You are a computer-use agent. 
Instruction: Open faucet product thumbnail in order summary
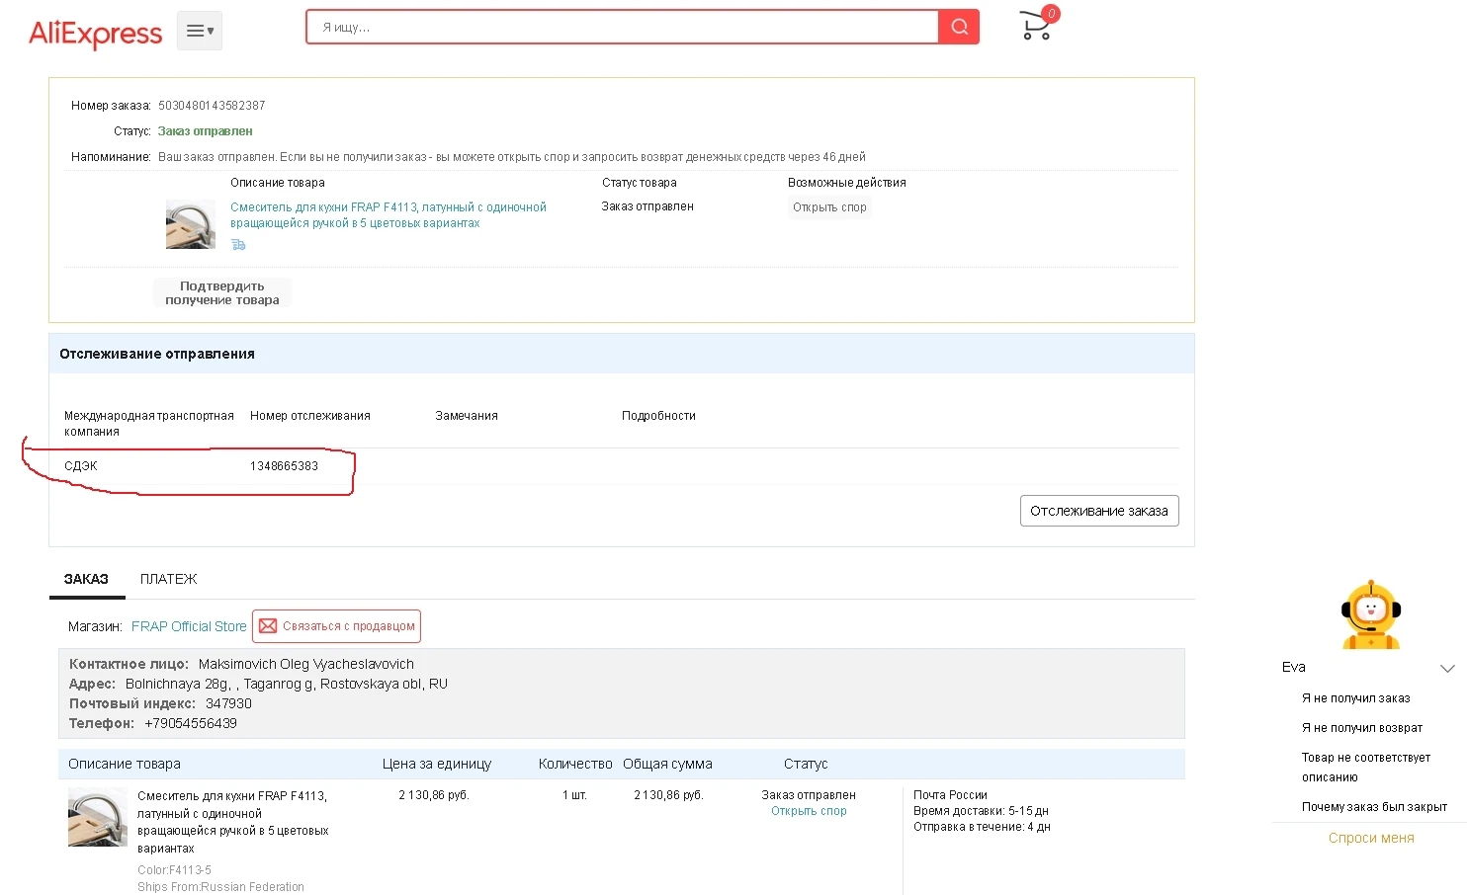(x=191, y=224)
